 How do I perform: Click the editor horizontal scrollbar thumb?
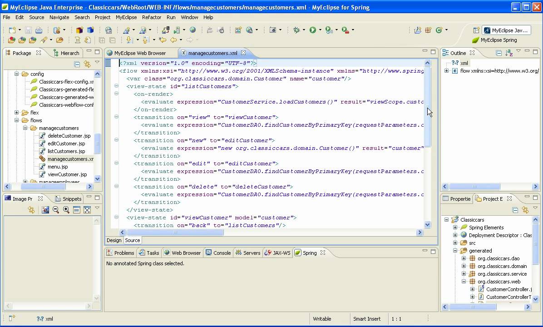click(175, 233)
